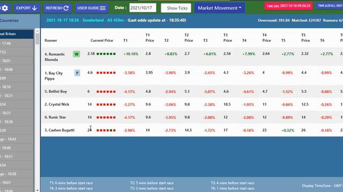The height and width of the screenshot is (192, 343).
Task: Open settings via the gear icon
Action: [x=5, y=8]
